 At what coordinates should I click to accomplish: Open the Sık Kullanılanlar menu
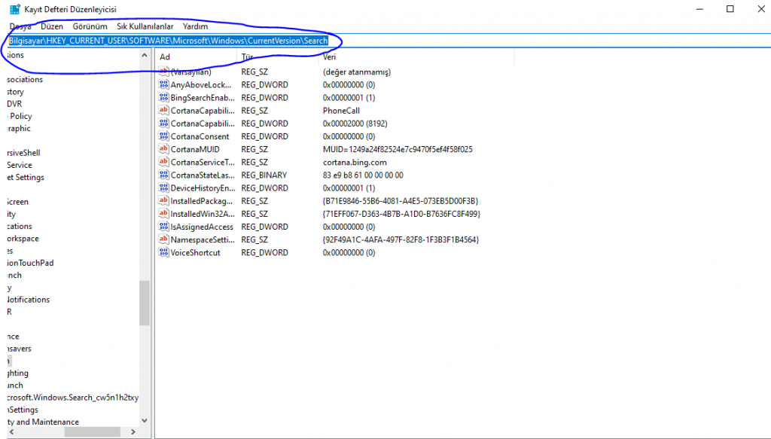pyautogui.click(x=145, y=26)
